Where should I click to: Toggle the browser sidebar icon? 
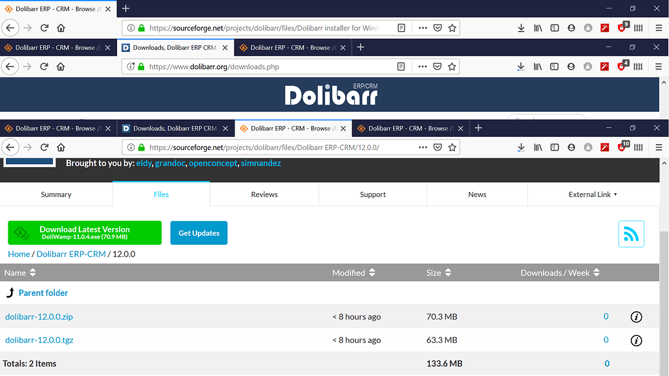[x=555, y=147]
